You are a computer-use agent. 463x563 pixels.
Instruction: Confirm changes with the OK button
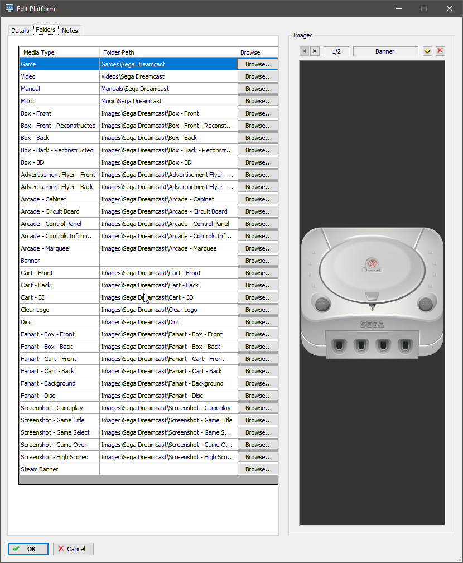pos(28,549)
